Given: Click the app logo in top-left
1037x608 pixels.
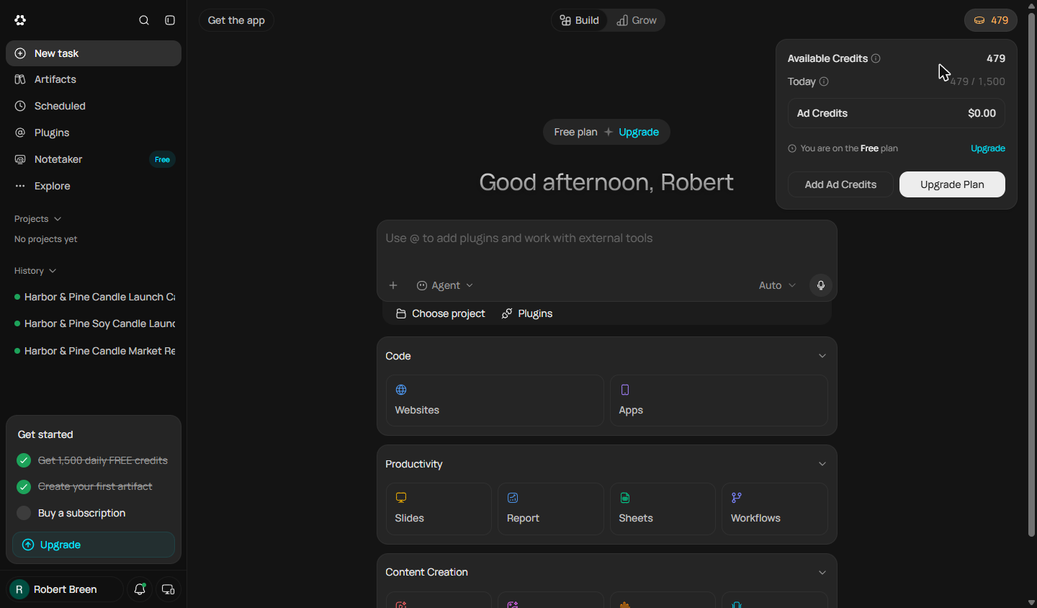Looking at the screenshot, I should click(x=20, y=20).
